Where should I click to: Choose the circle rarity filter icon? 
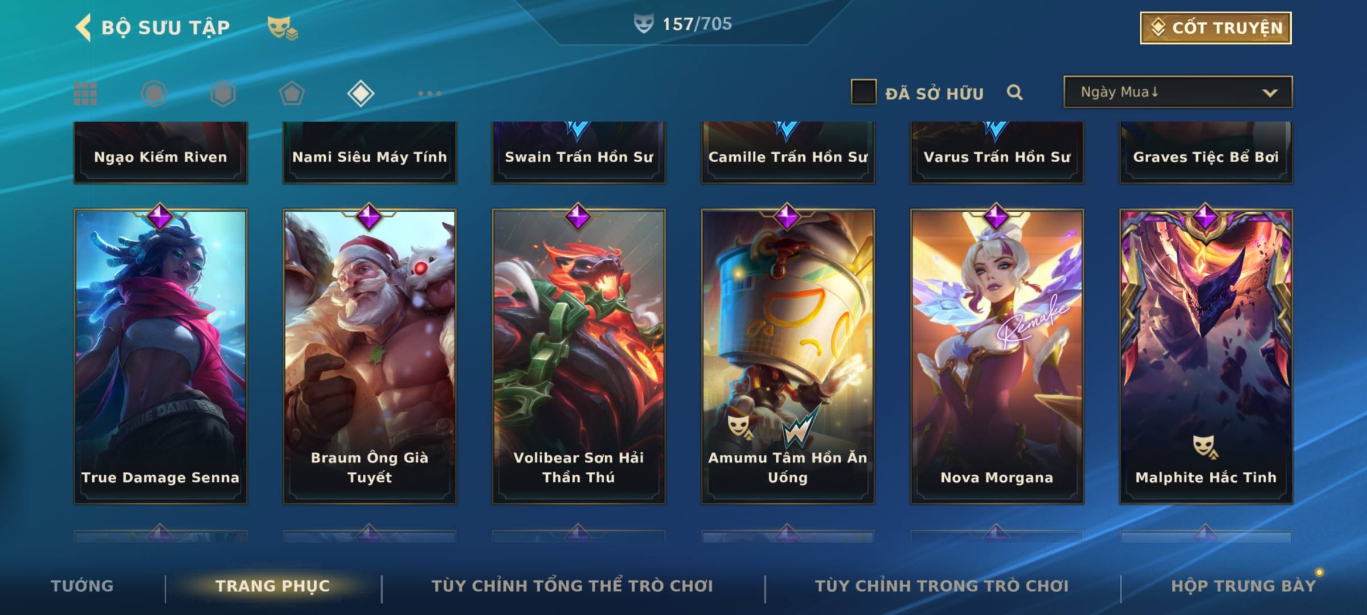[154, 93]
